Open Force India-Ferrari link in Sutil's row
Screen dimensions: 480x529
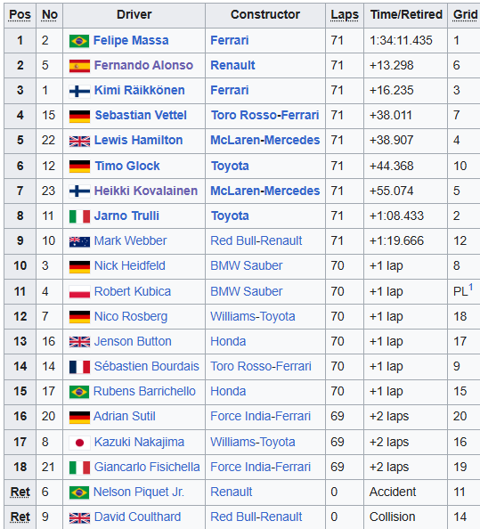point(260,416)
